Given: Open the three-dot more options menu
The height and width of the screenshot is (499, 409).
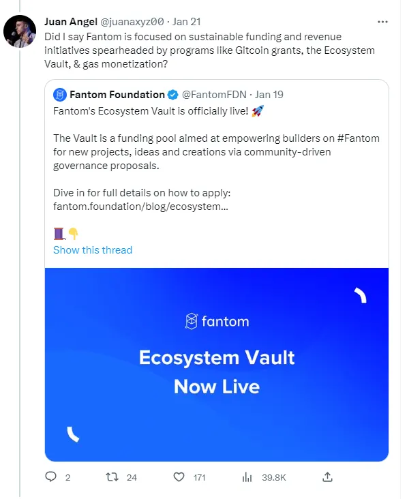Looking at the screenshot, I should coord(382,22).
